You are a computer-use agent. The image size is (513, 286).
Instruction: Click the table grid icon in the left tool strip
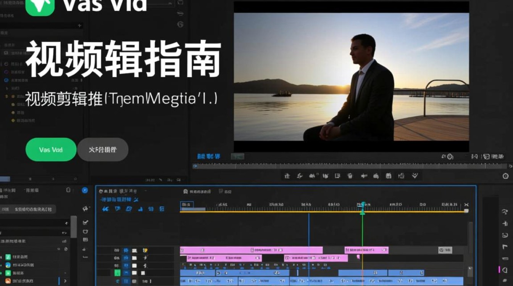click(85, 239)
